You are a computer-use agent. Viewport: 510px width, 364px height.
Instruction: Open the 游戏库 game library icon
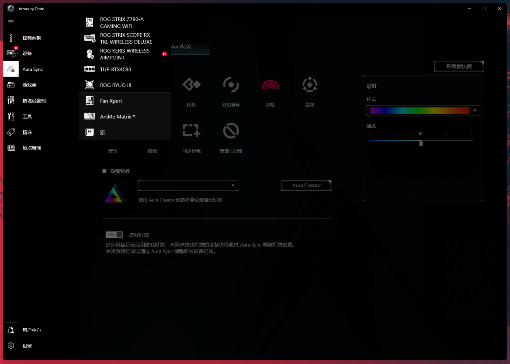11,85
